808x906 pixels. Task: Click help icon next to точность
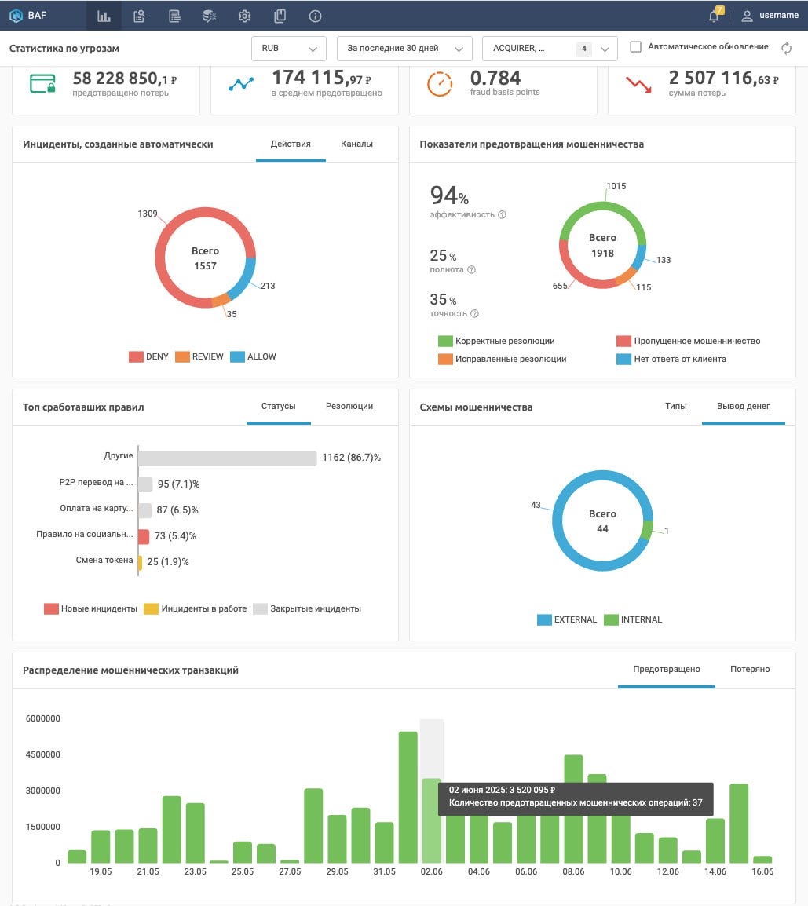click(x=474, y=314)
